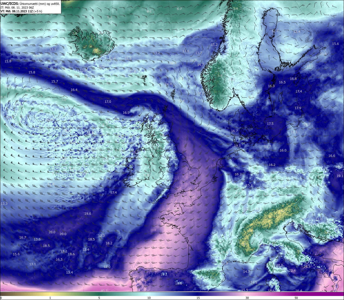Click the map value '25.3'

pos(307,267)
